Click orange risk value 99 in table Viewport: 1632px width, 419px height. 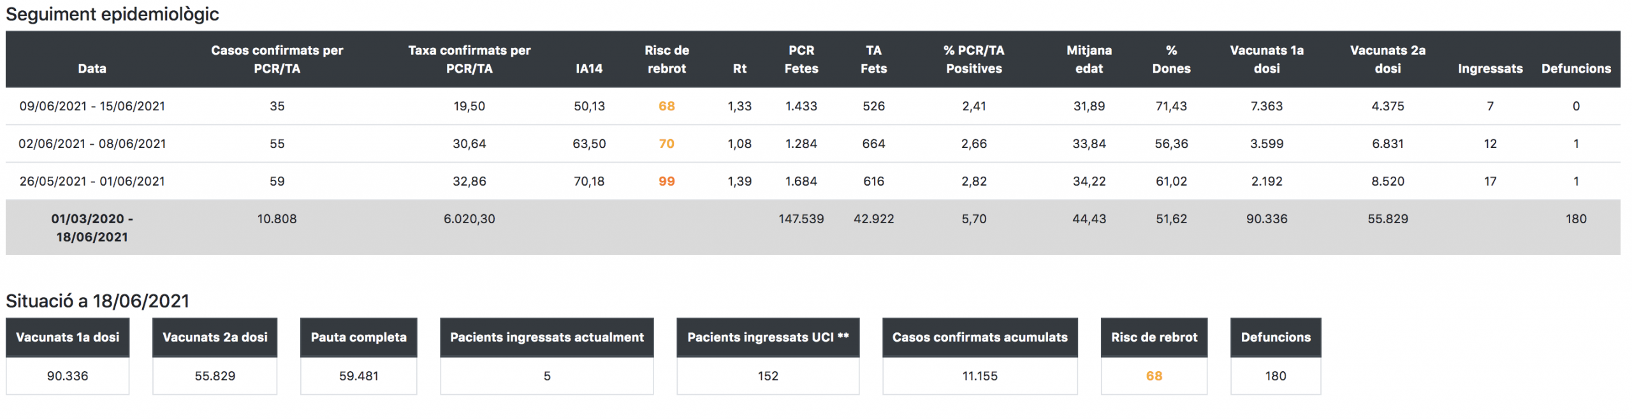(666, 181)
